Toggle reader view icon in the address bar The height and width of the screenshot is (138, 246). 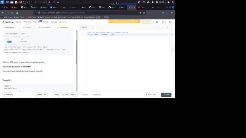pos(140,13)
